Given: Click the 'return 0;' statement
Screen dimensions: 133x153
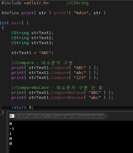Looking at the screenshot, I should tap(22, 108).
